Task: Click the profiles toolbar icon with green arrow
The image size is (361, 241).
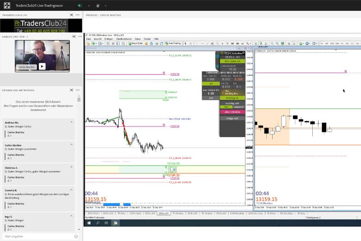Action: 94,43
